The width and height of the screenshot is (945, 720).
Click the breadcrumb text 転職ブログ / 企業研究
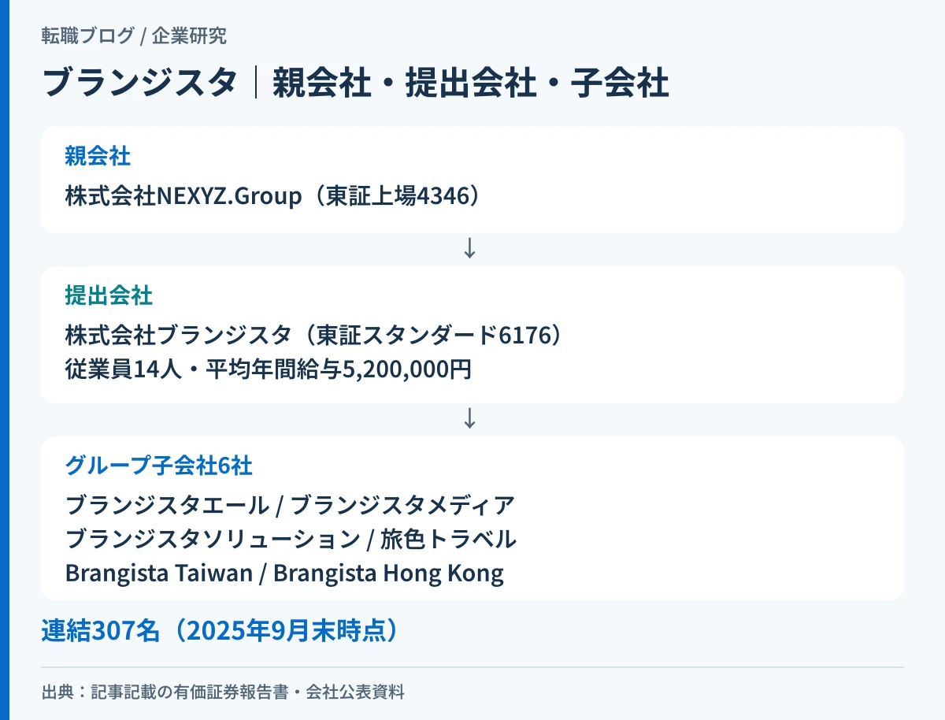click(x=135, y=36)
